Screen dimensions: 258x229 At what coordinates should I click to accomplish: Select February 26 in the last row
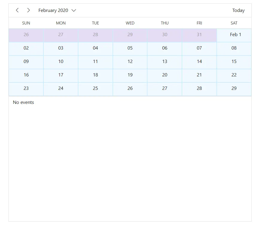(x=130, y=89)
